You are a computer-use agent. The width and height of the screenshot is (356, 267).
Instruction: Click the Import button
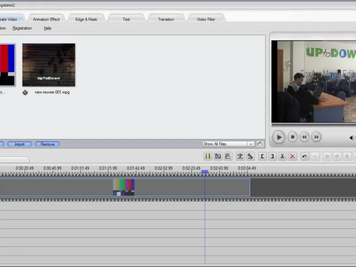coord(20,144)
